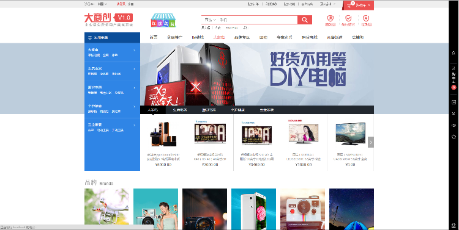Select the 厨房电器 tab below the banner

tap(209, 110)
